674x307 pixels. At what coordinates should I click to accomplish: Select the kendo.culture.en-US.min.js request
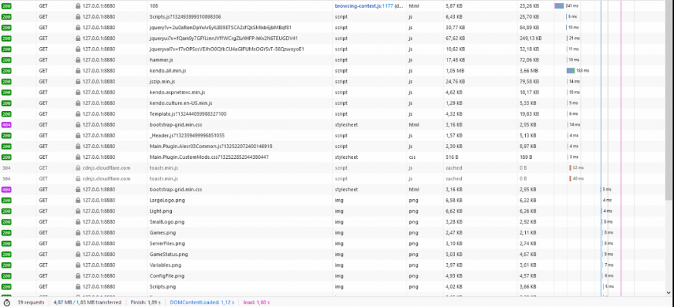[181, 102]
